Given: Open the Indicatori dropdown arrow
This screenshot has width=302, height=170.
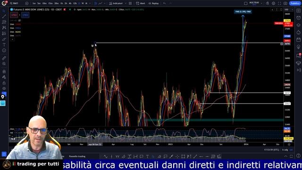Looking at the screenshot, I should [126, 3].
